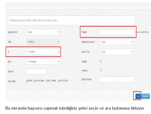The image size is (151, 114).
Task: Click the Temizle clear button
Action: tap(146, 96)
